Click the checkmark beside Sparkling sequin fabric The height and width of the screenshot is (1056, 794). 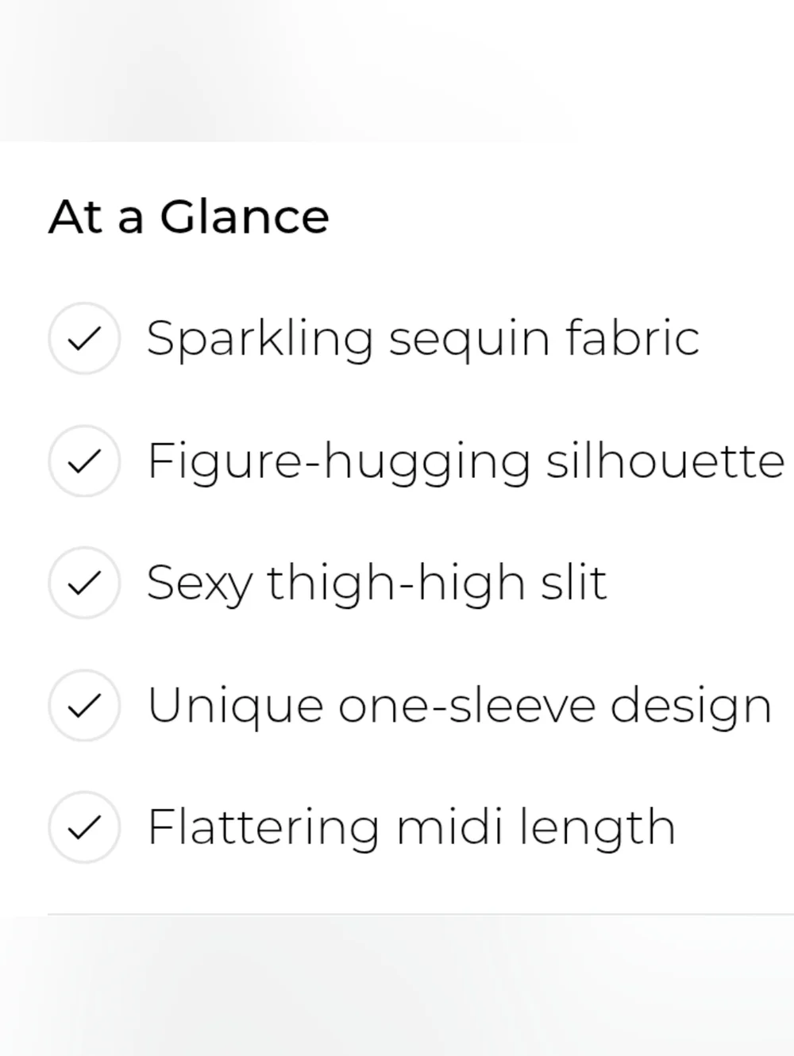coord(84,338)
